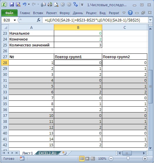Switch to Page Layout view
The image size is (154, 163).
coord(87,159)
